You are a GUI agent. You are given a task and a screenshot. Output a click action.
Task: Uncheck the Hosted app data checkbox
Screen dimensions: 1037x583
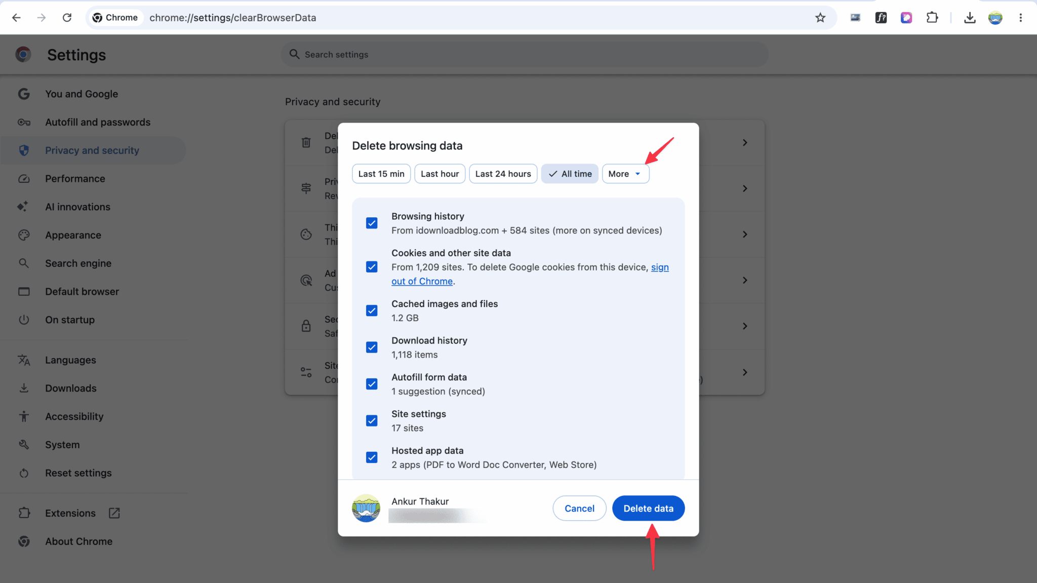[372, 457]
